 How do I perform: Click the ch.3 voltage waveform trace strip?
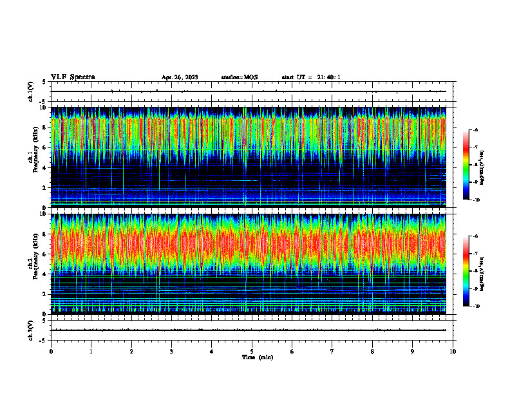(249, 330)
